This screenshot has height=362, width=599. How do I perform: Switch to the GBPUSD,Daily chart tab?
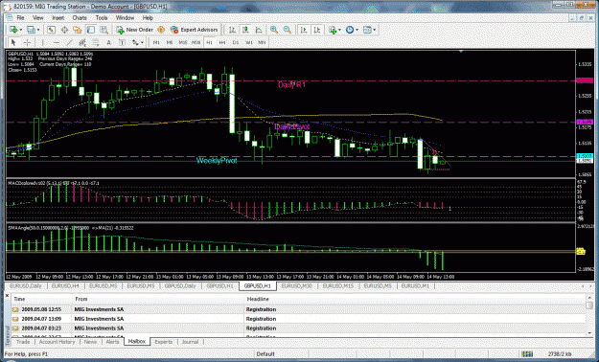180,285
